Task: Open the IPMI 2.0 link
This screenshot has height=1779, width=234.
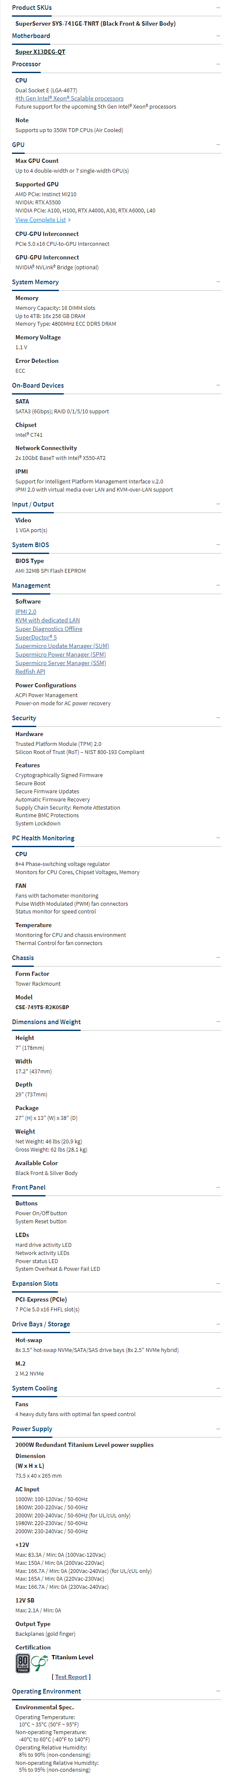Action: pos(26,612)
